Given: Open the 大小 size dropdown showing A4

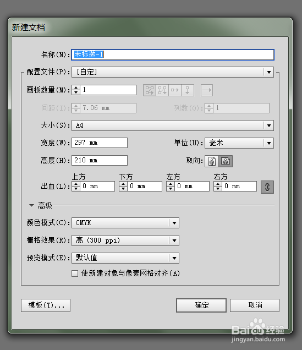Looking at the screenshot, I should [172, 125].
